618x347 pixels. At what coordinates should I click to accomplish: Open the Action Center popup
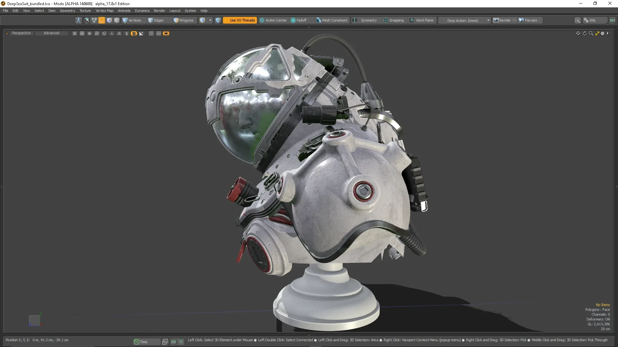[x=273, y=20]
